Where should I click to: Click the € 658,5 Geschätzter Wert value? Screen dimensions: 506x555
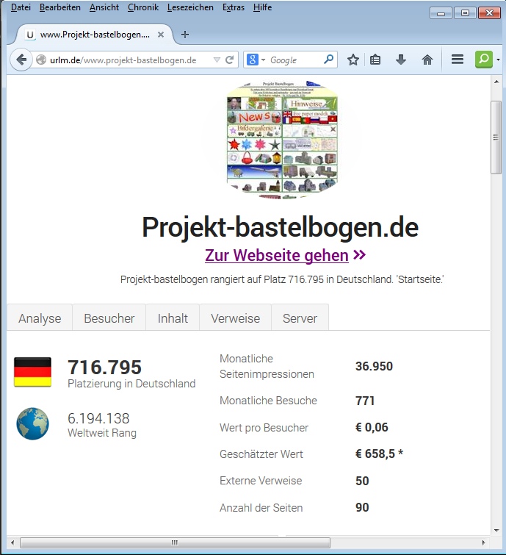coord(379,454)
